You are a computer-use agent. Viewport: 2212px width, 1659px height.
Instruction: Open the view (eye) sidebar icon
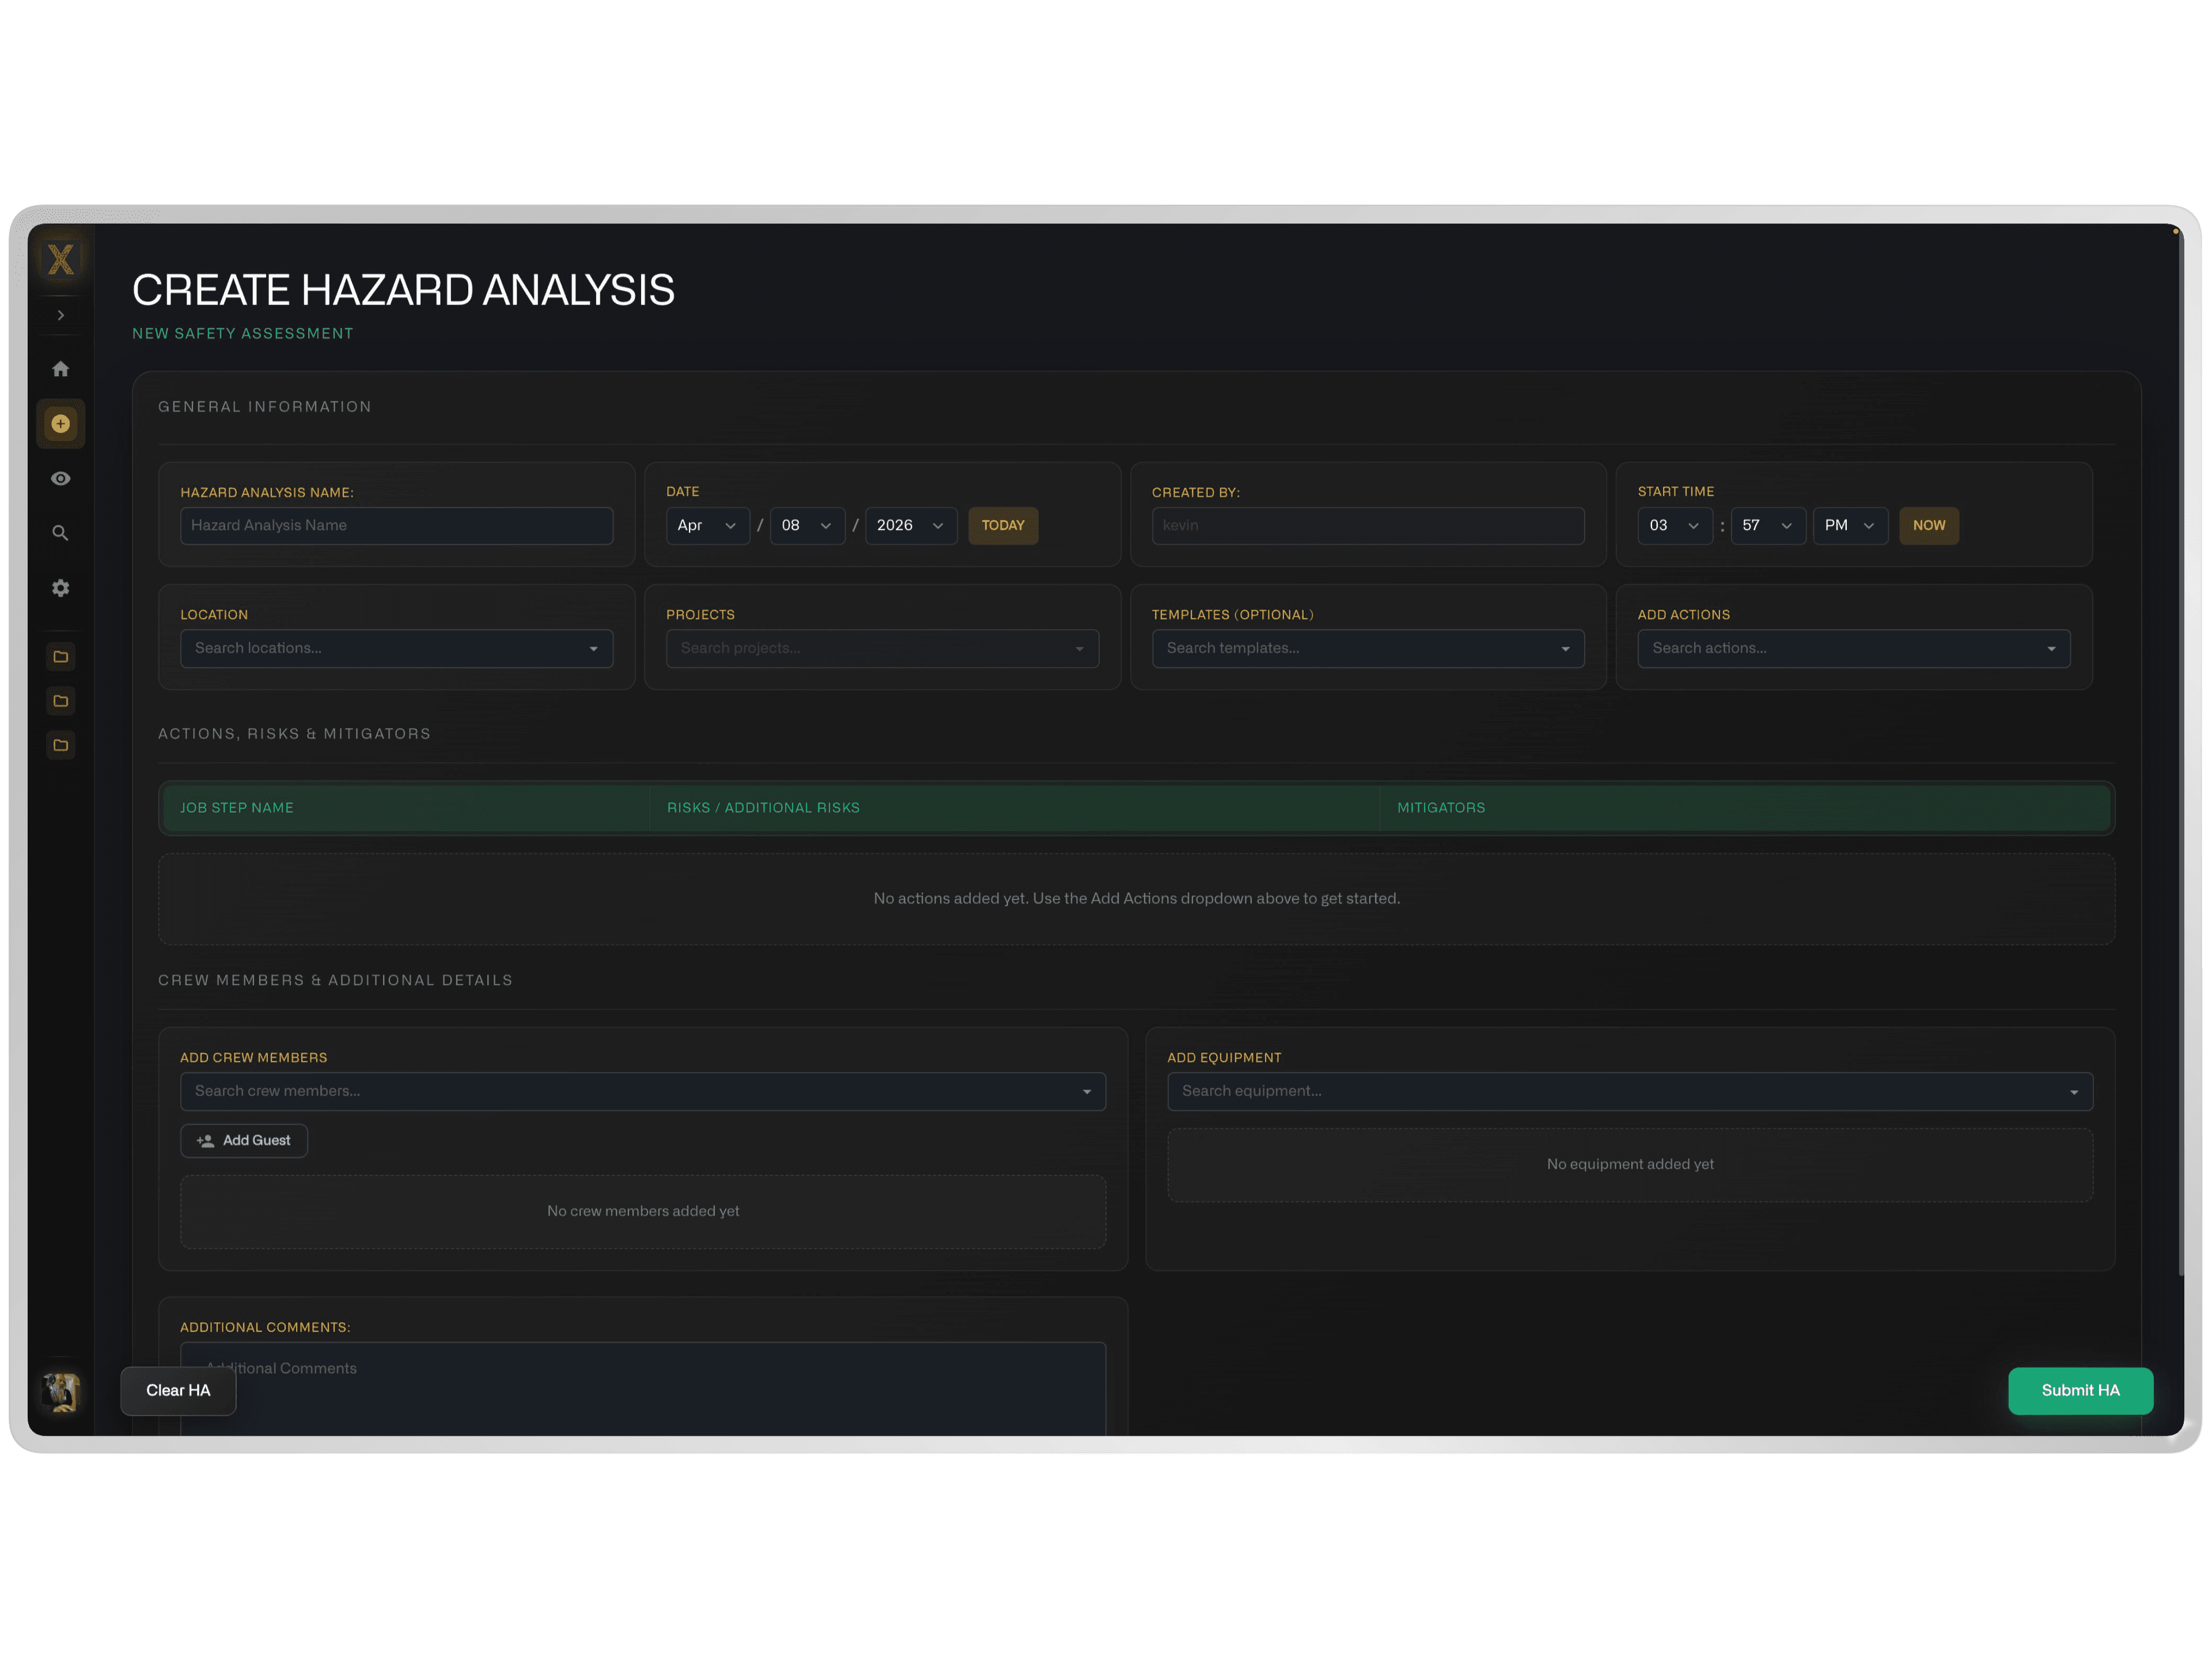(x=61, y=479)
